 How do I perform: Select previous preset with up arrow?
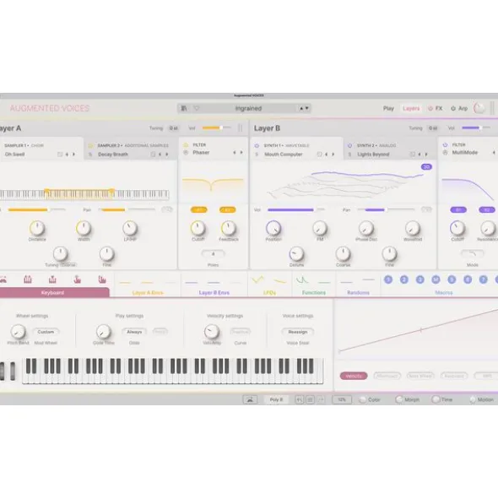[301, 109]
